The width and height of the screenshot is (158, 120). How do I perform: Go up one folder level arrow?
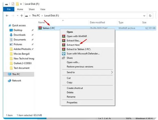[x=22, y=16]
